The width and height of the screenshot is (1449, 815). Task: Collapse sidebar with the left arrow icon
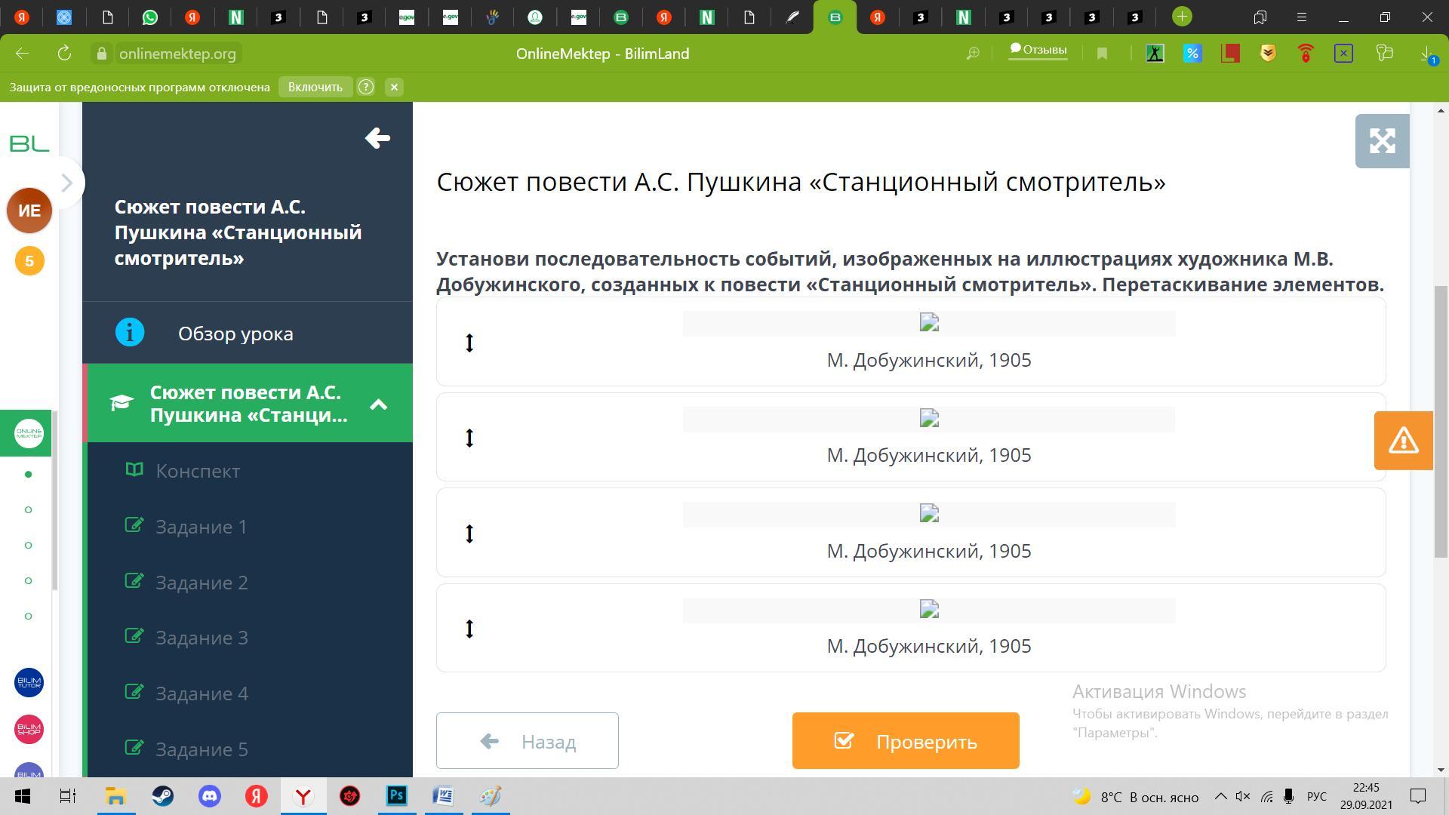click(x=377, y=138)
